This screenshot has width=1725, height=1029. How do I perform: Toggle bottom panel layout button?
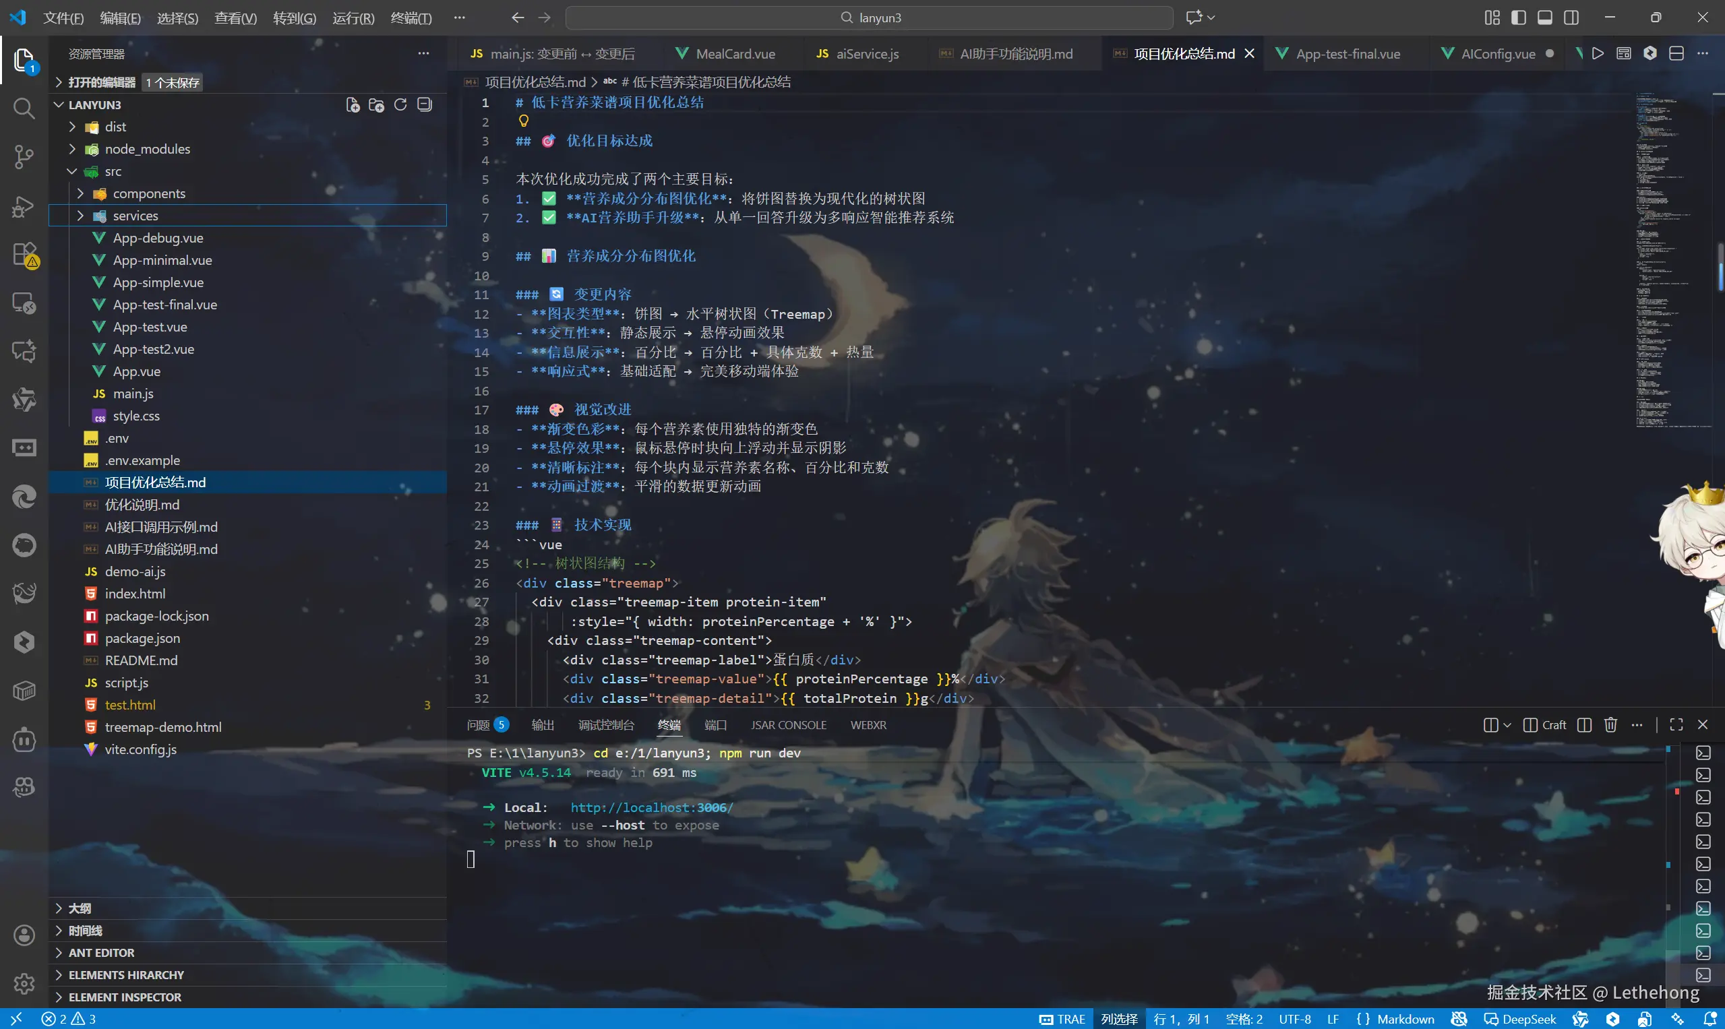[x=1544, y=18]
